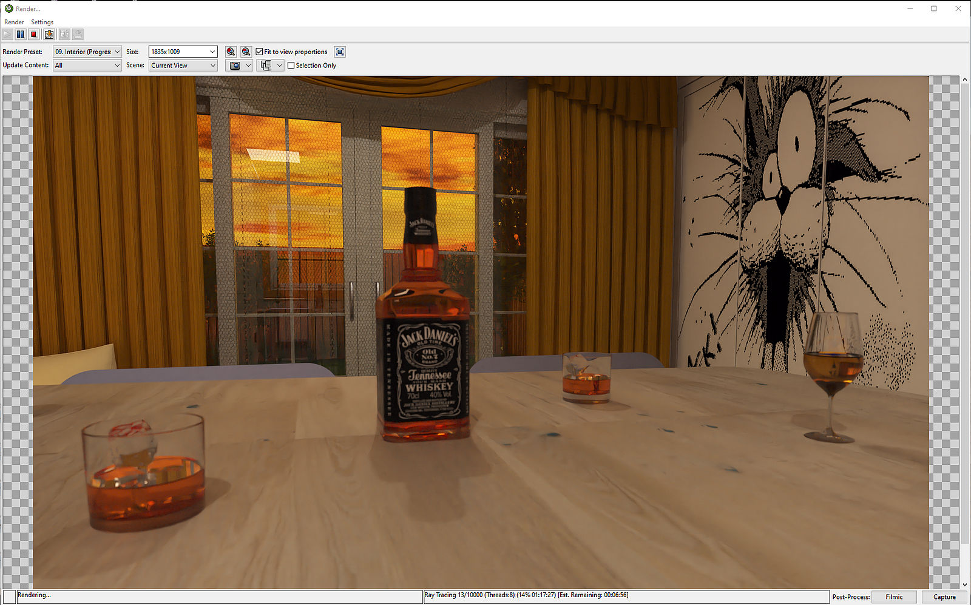
Task: Maximize the Render window
Action: (934, 8)
